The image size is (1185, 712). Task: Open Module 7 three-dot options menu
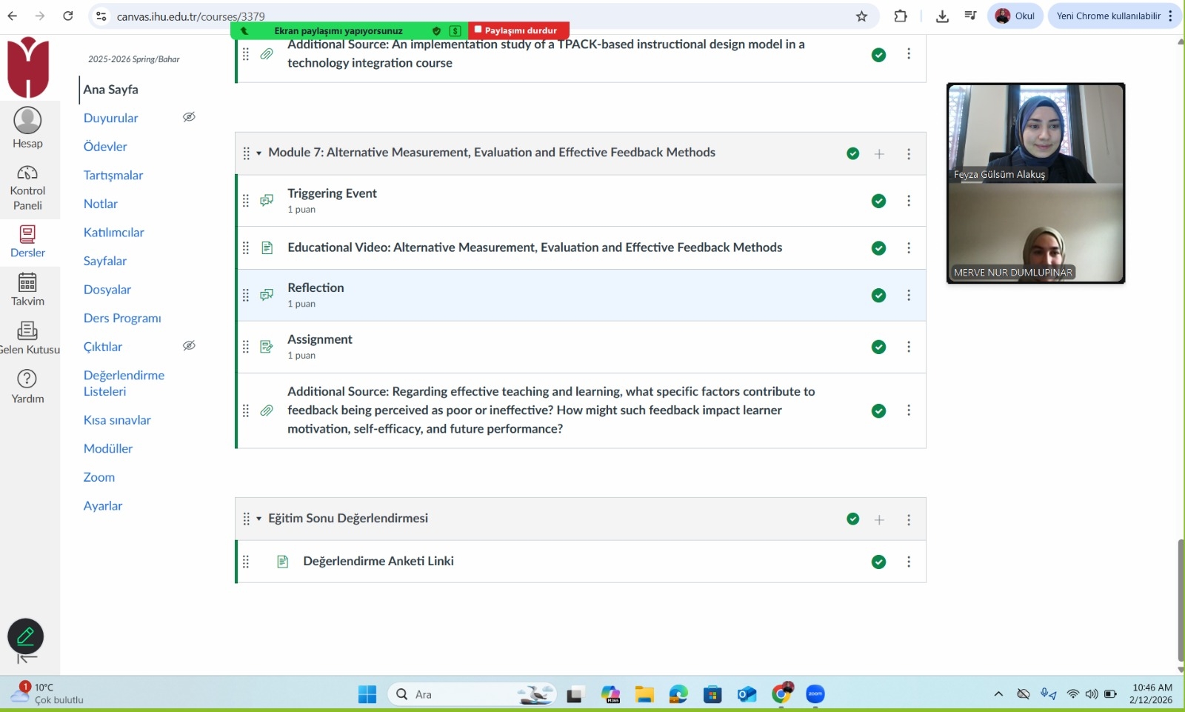tap(909, 154)
